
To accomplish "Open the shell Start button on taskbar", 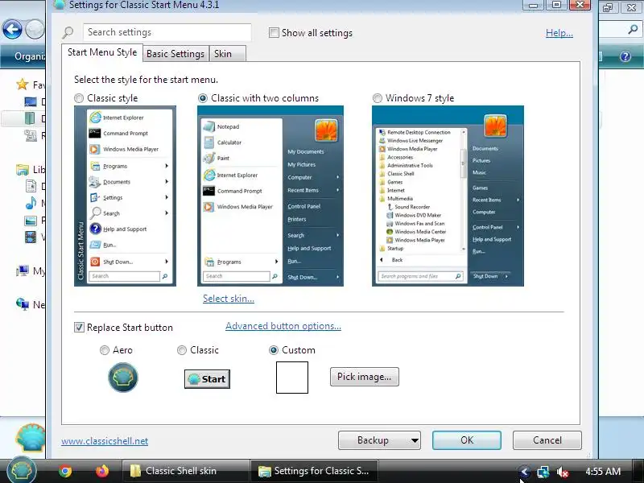I will 23,469.
